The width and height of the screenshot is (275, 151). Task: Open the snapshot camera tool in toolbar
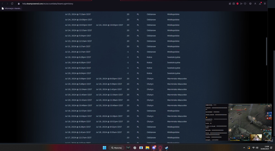click(x=233, y=4)
